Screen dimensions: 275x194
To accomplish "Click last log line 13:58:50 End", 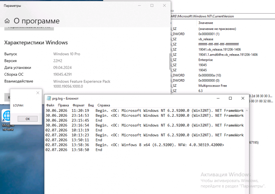I will pyautogui.click(x=74, y=150).
